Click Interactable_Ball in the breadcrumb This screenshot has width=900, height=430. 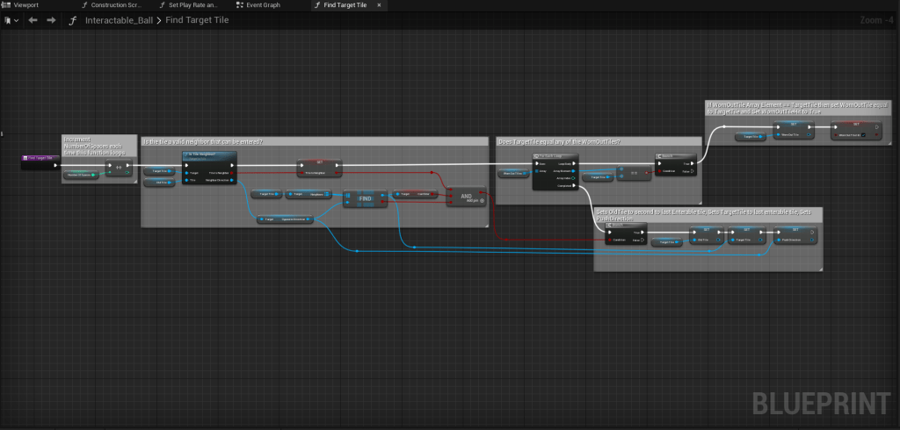click(118, 20)
